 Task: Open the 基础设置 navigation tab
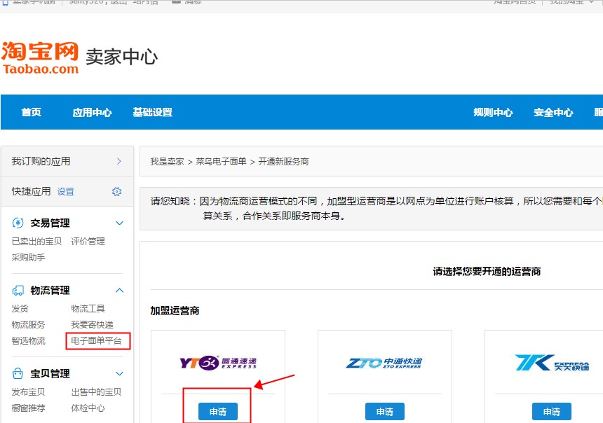coord(153,112)
